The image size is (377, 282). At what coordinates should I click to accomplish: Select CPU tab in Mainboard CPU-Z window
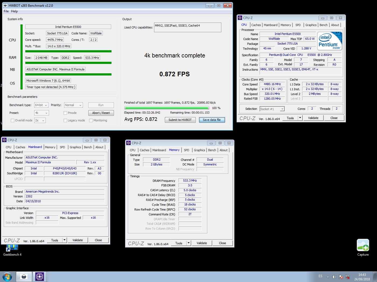point(9,147)
